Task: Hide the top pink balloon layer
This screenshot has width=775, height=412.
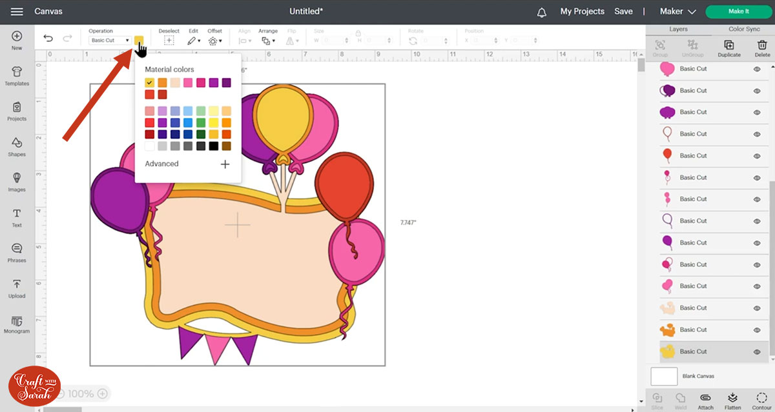Action: click(x=757, y=69)
